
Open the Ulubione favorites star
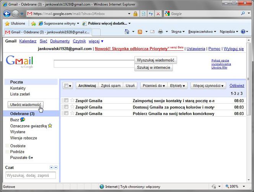click(x=7, y=24)
